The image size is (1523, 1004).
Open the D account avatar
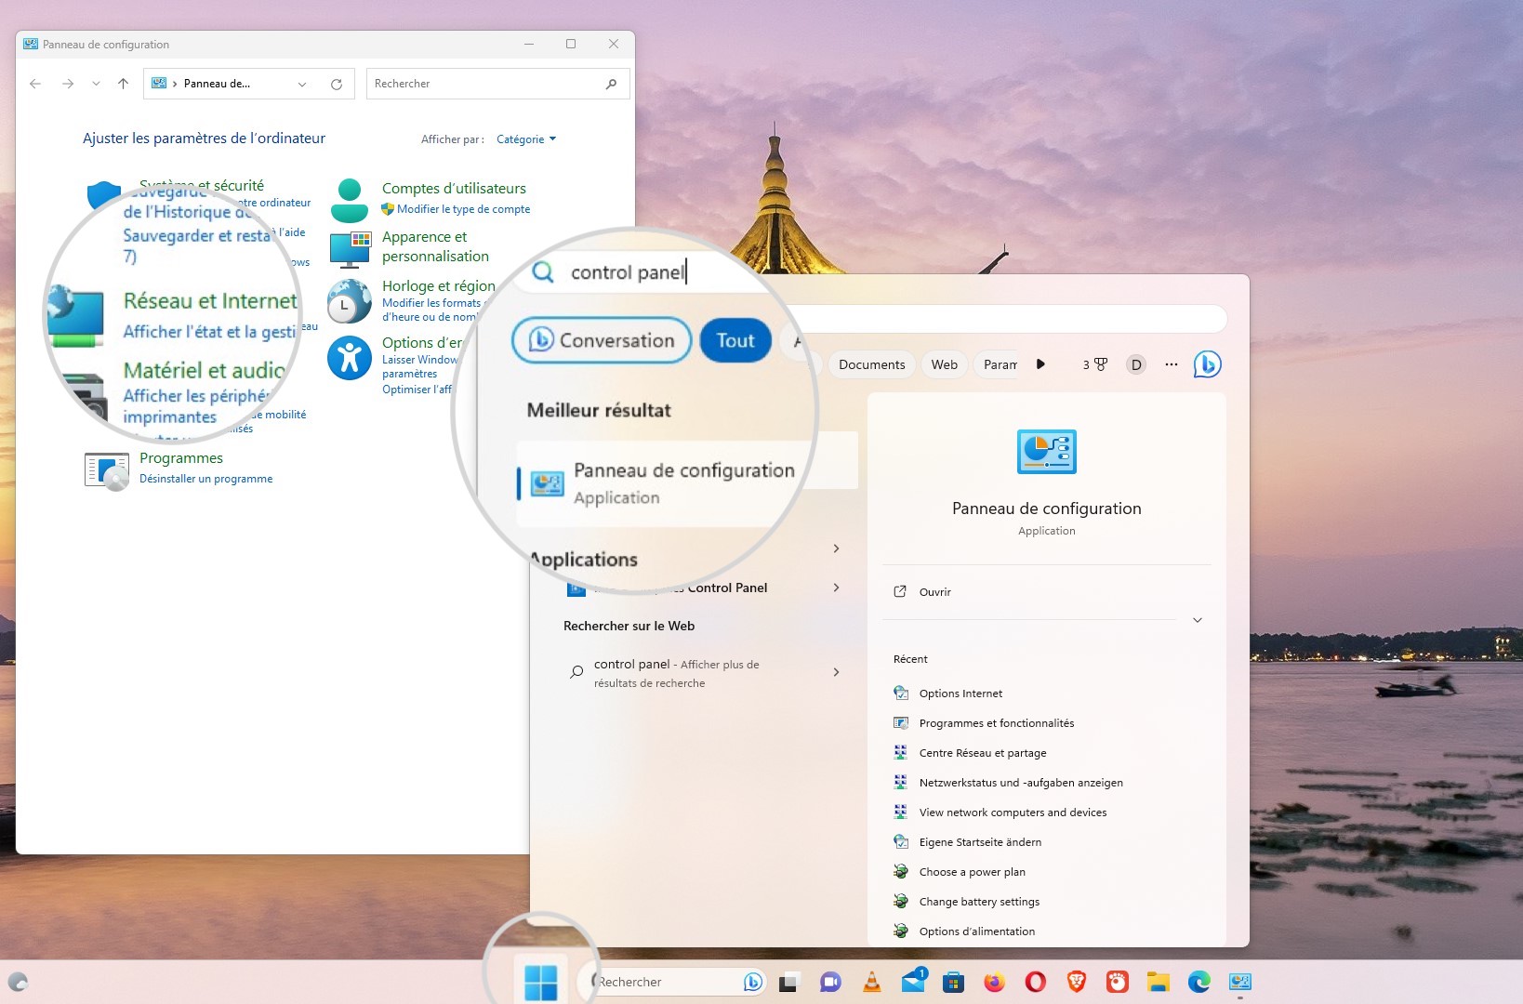[x=1136, y=364]
